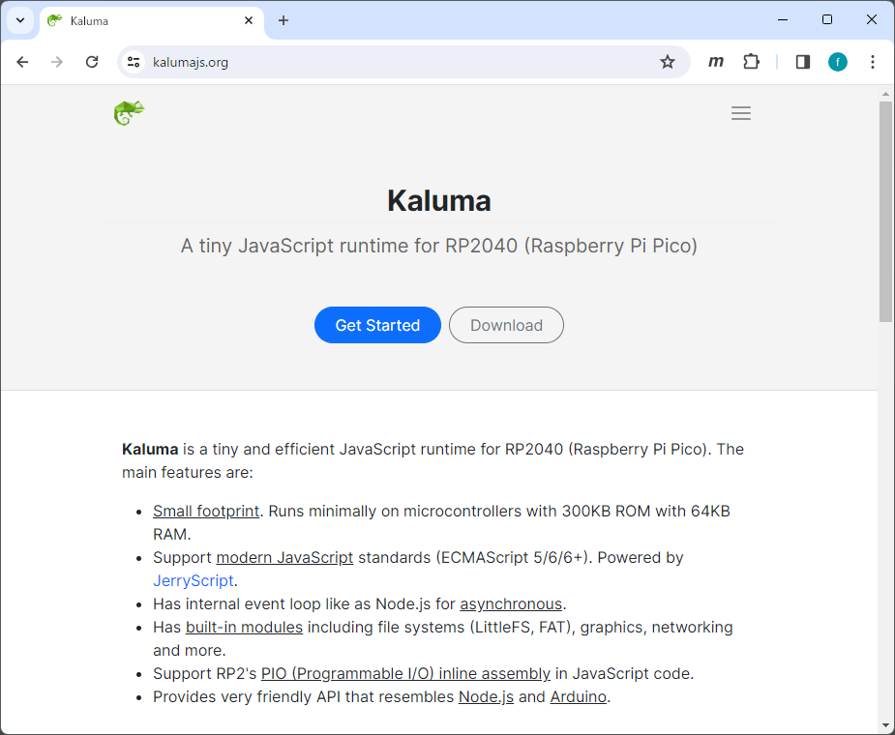Expand the tab list arrow next to tabs
The image size is (895, 735).
point(19,19)
